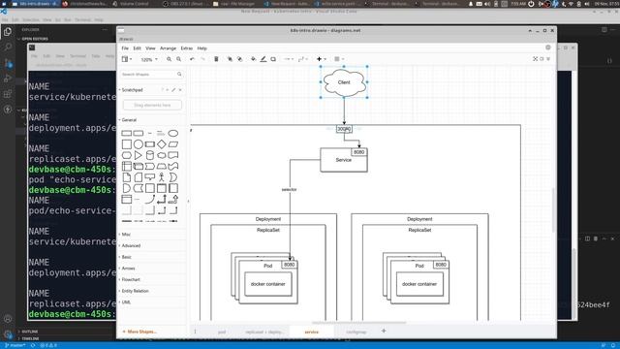Pick the curved line connector shape
Image resolution: width=620 pixels, height=349 pixels.
coord(150,199)
